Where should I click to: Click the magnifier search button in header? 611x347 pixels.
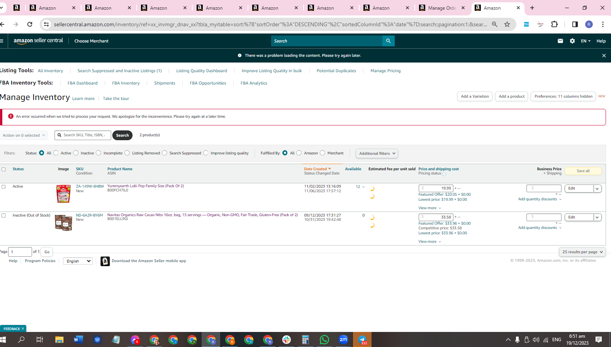tap(388, 41)
